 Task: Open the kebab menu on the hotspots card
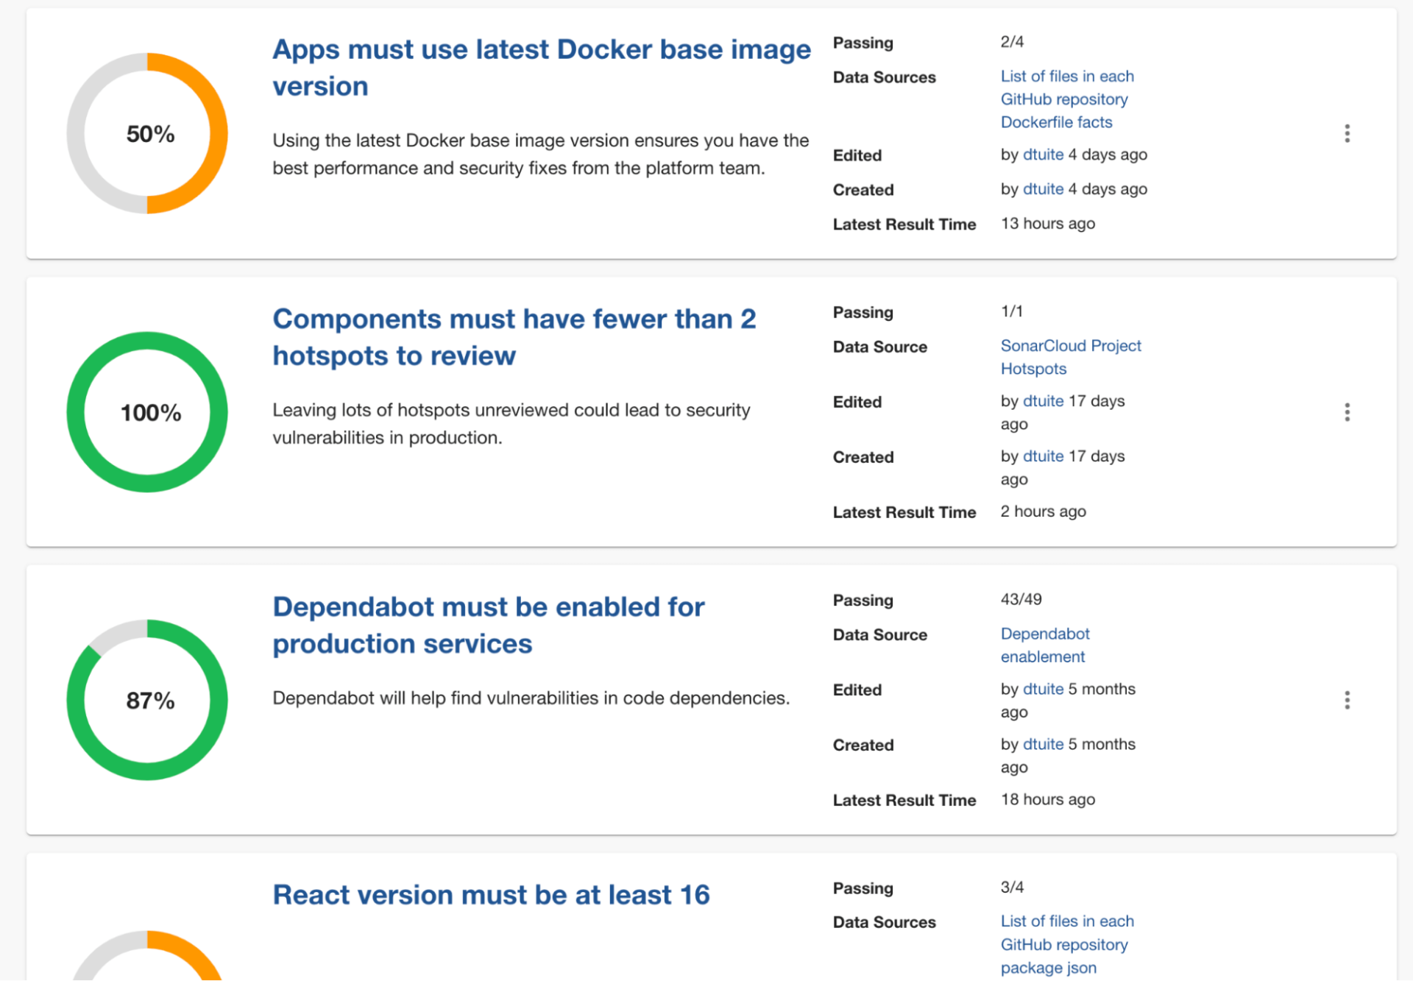point(1347,412)
